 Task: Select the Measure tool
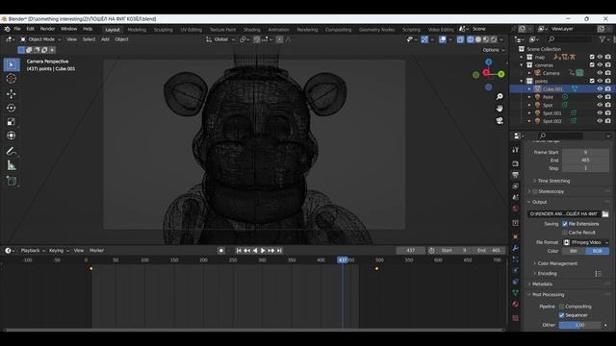pos(12,166)
